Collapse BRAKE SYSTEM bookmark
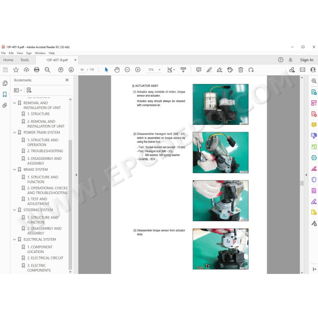This screenshot has height=318, width=318. (x=15, y=169)
